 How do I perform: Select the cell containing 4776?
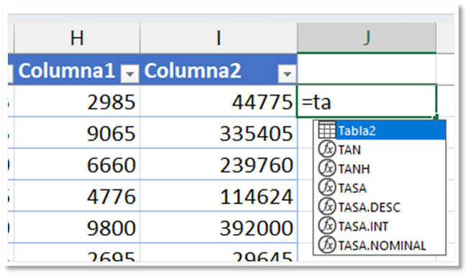pyautogui.click(x=77, y=197)
